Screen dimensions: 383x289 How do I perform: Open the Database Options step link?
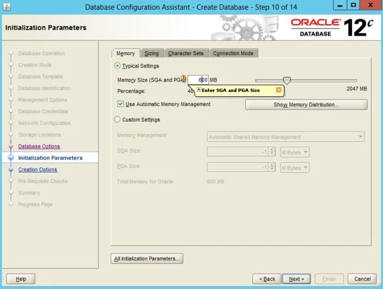39,146
